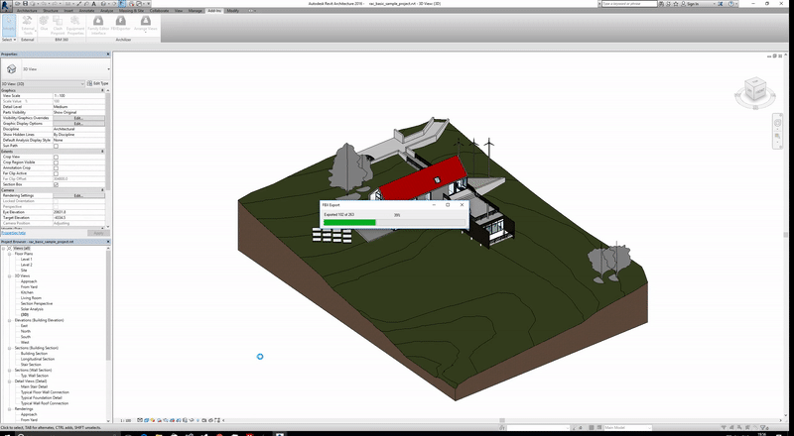Collapse the Graphics section in Properties
The width and height of the screenshot is (794, 436).
[x=102, y=90]
